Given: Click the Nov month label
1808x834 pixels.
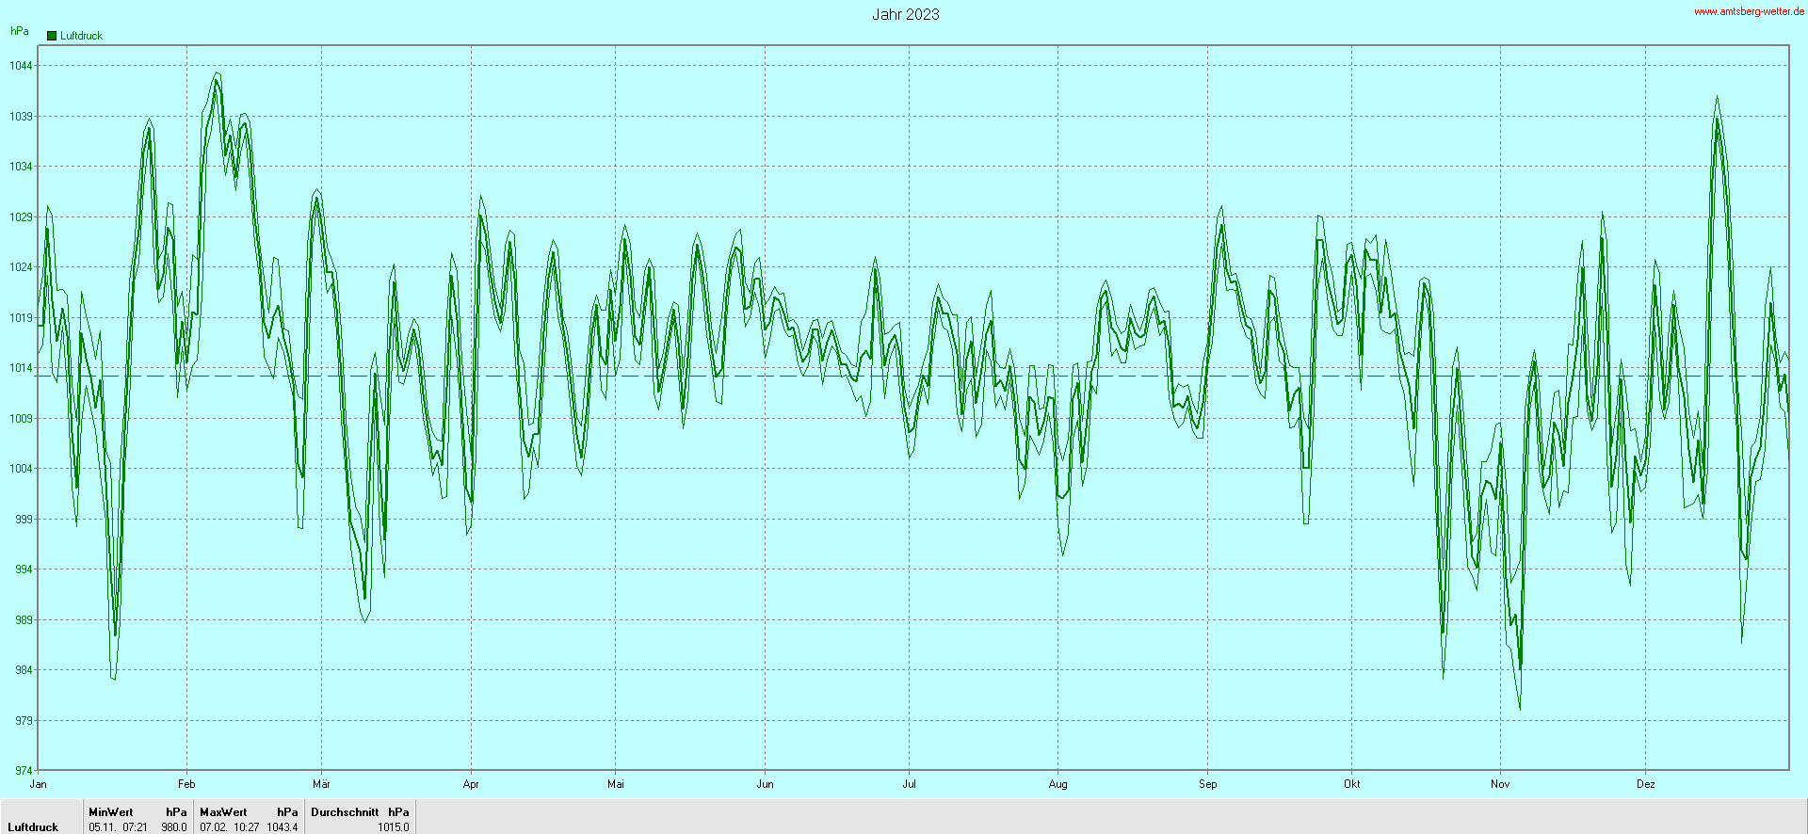Looking at the screenshot, I should tap(1500, 784).
